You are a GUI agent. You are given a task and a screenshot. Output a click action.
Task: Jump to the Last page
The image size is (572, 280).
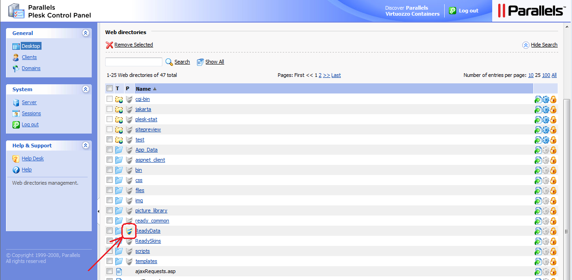[336, 75]
